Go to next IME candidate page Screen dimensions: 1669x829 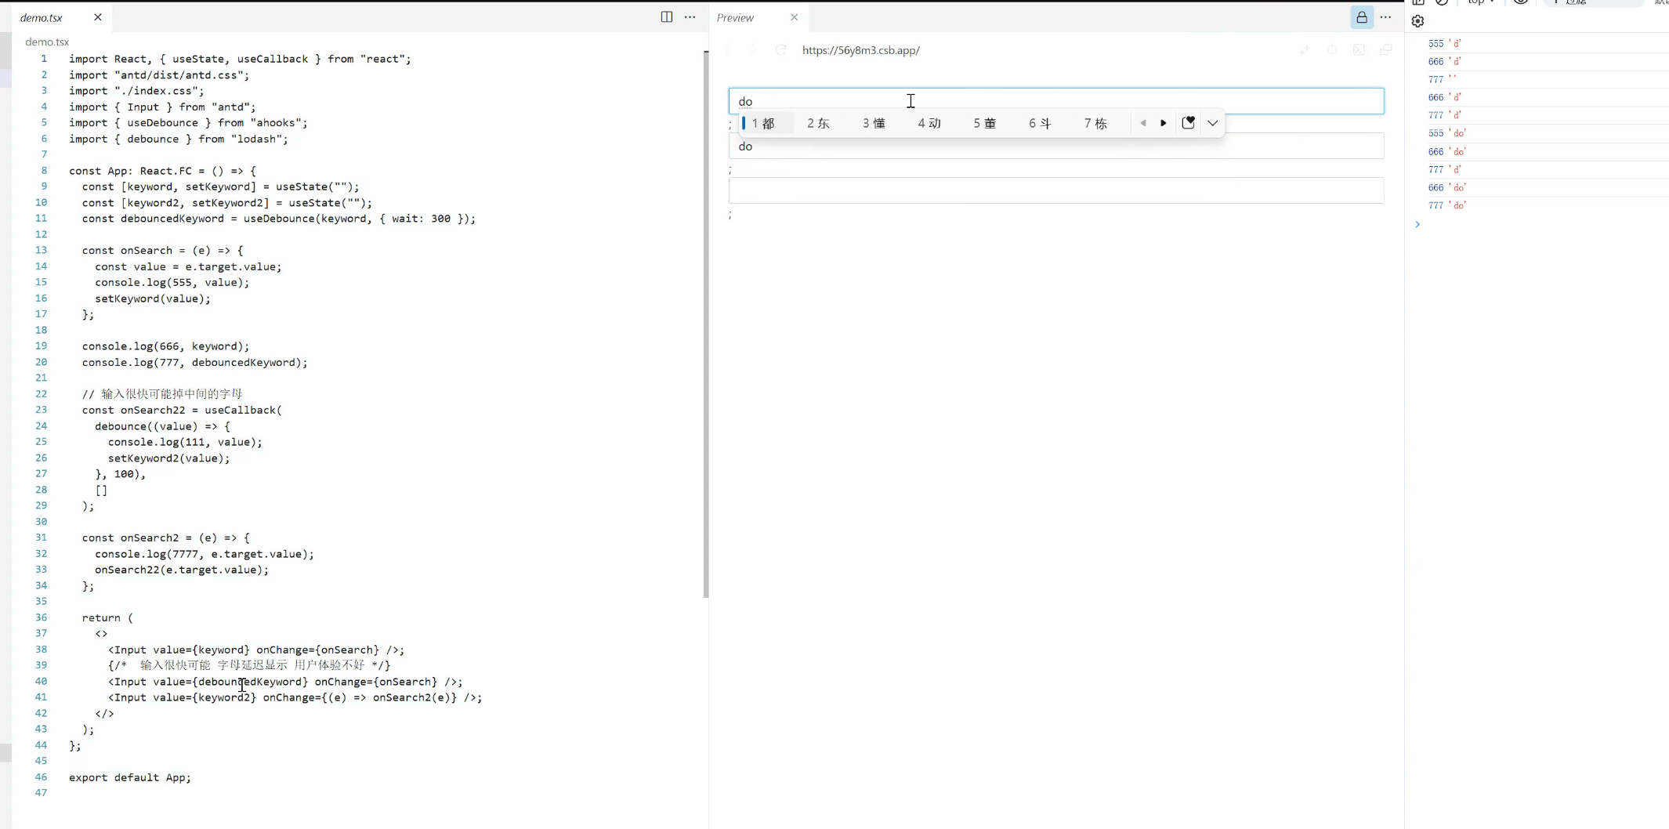(1164, 123)
